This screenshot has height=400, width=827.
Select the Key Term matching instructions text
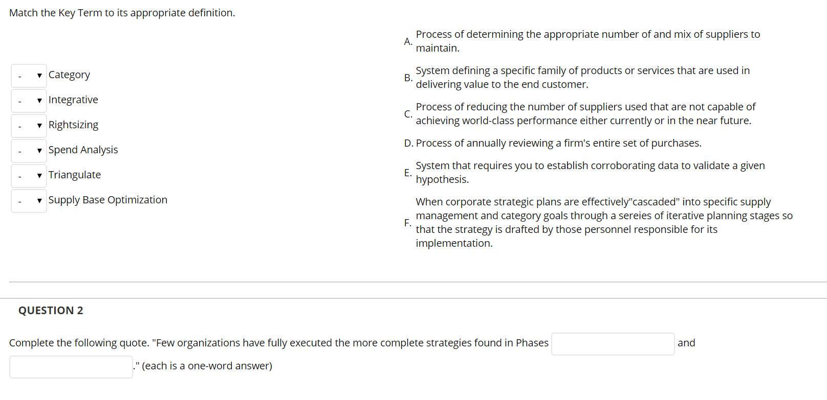coord(122,13)
